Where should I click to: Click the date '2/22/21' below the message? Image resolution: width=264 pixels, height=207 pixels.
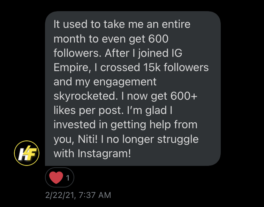[x=60, y=195]
